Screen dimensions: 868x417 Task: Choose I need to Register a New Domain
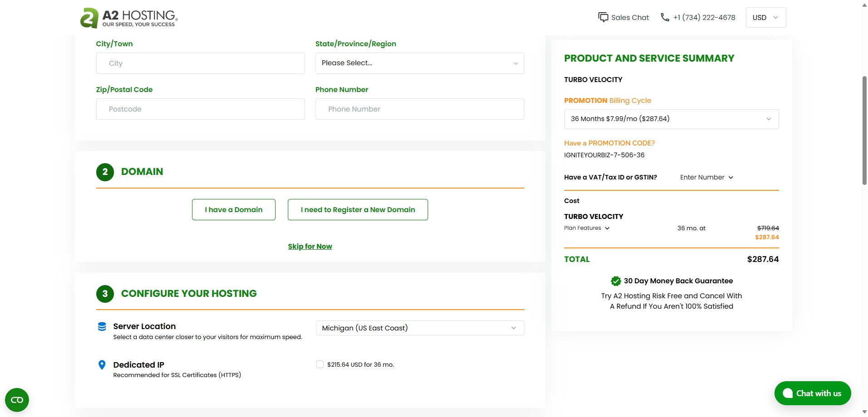(358, 209)
